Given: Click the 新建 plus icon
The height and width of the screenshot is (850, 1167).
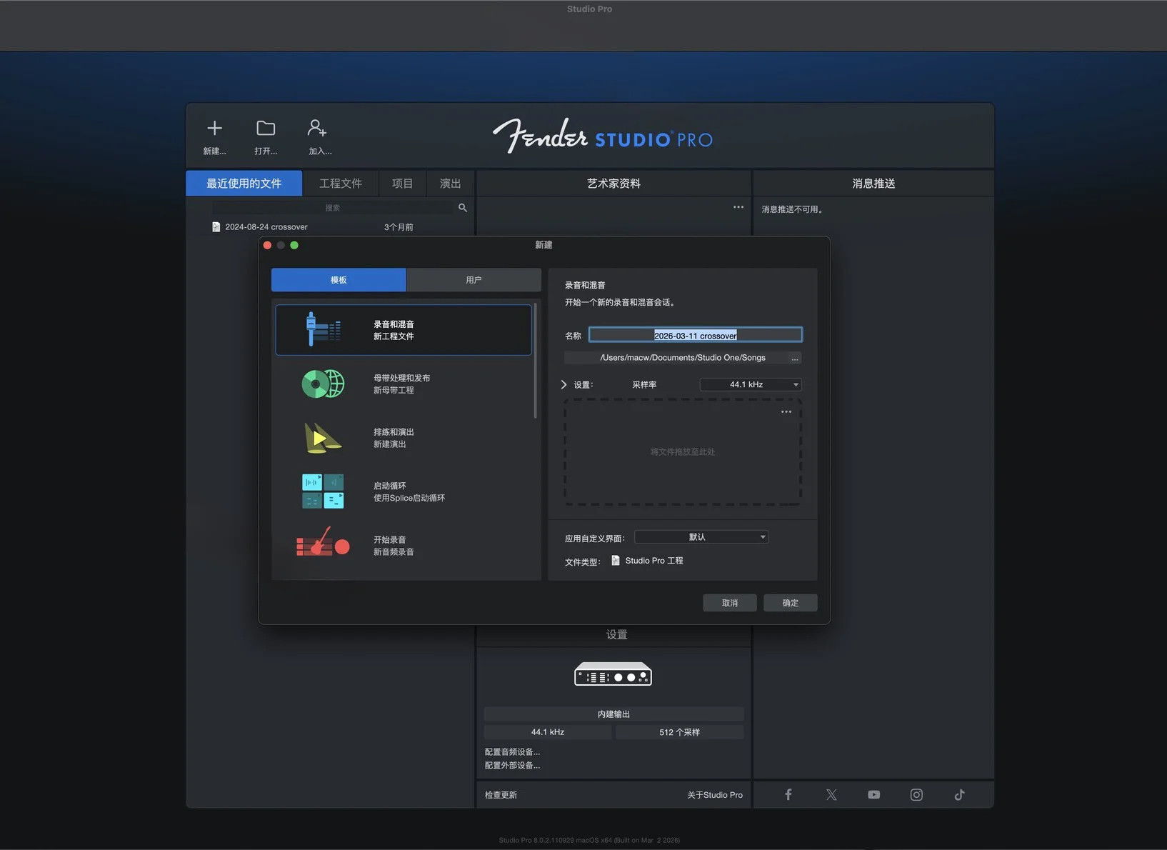Looking at the screenshot, I should 214,129.
